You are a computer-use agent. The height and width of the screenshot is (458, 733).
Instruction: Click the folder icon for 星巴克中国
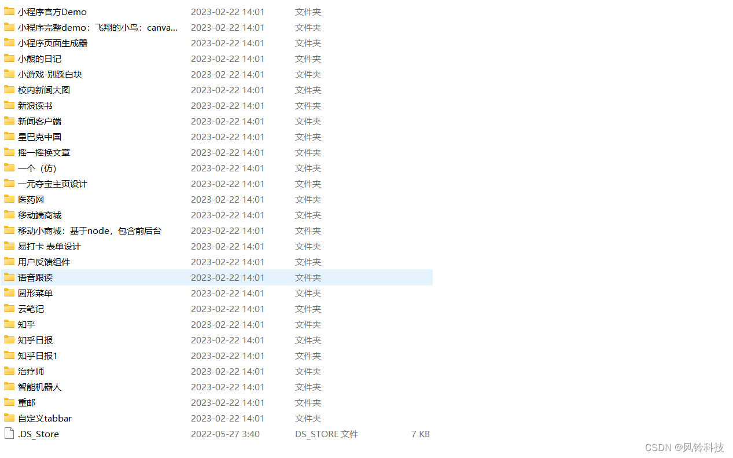click(9, 137)
